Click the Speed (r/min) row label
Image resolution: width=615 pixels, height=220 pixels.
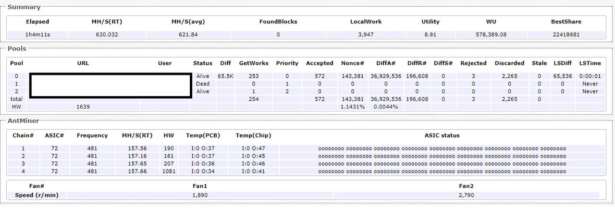click(x=37, y=195)
